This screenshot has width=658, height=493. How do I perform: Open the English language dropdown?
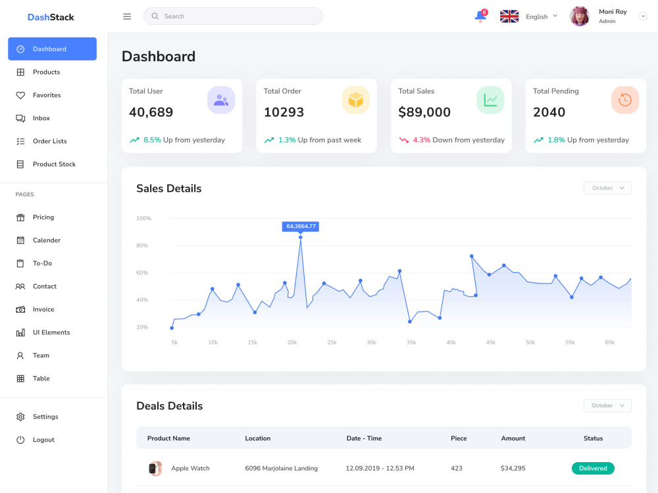click(542, 16)
